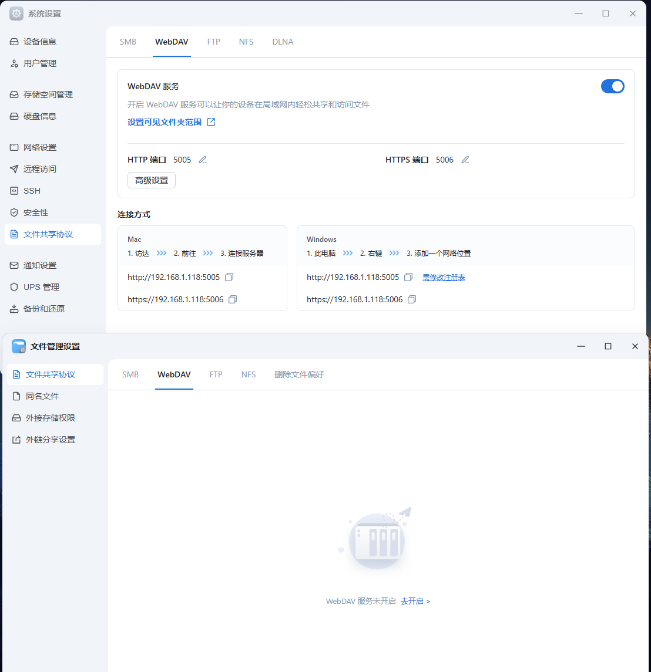Switch to SMB tab in 文件管理设置
Image resolution: width=651 pixels, height=672 pixels.
click(x=130, y=374)
